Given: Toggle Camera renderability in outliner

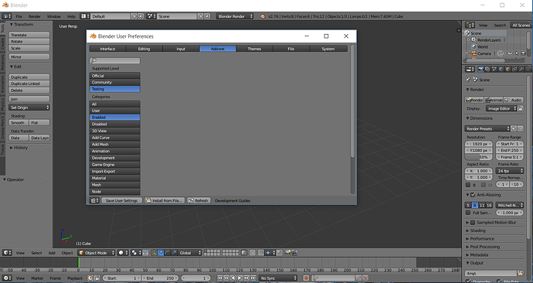Looking at the screenshot, I should click(523, 53).
